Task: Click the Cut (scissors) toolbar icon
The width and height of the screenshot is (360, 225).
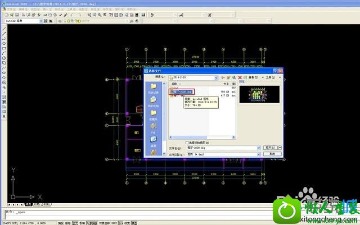Action: [x=45, y=15]
